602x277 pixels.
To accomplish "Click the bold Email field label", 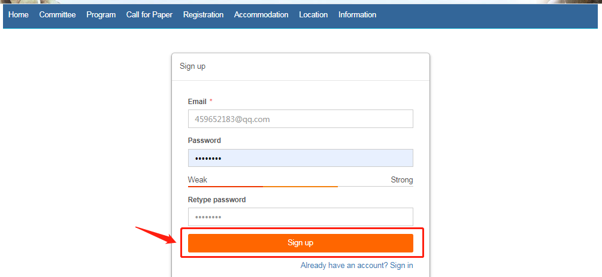I will point(197,102).
